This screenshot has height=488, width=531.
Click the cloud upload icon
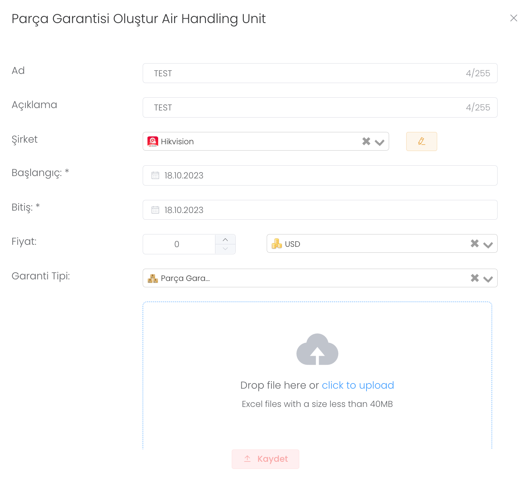tap(317, 349)
